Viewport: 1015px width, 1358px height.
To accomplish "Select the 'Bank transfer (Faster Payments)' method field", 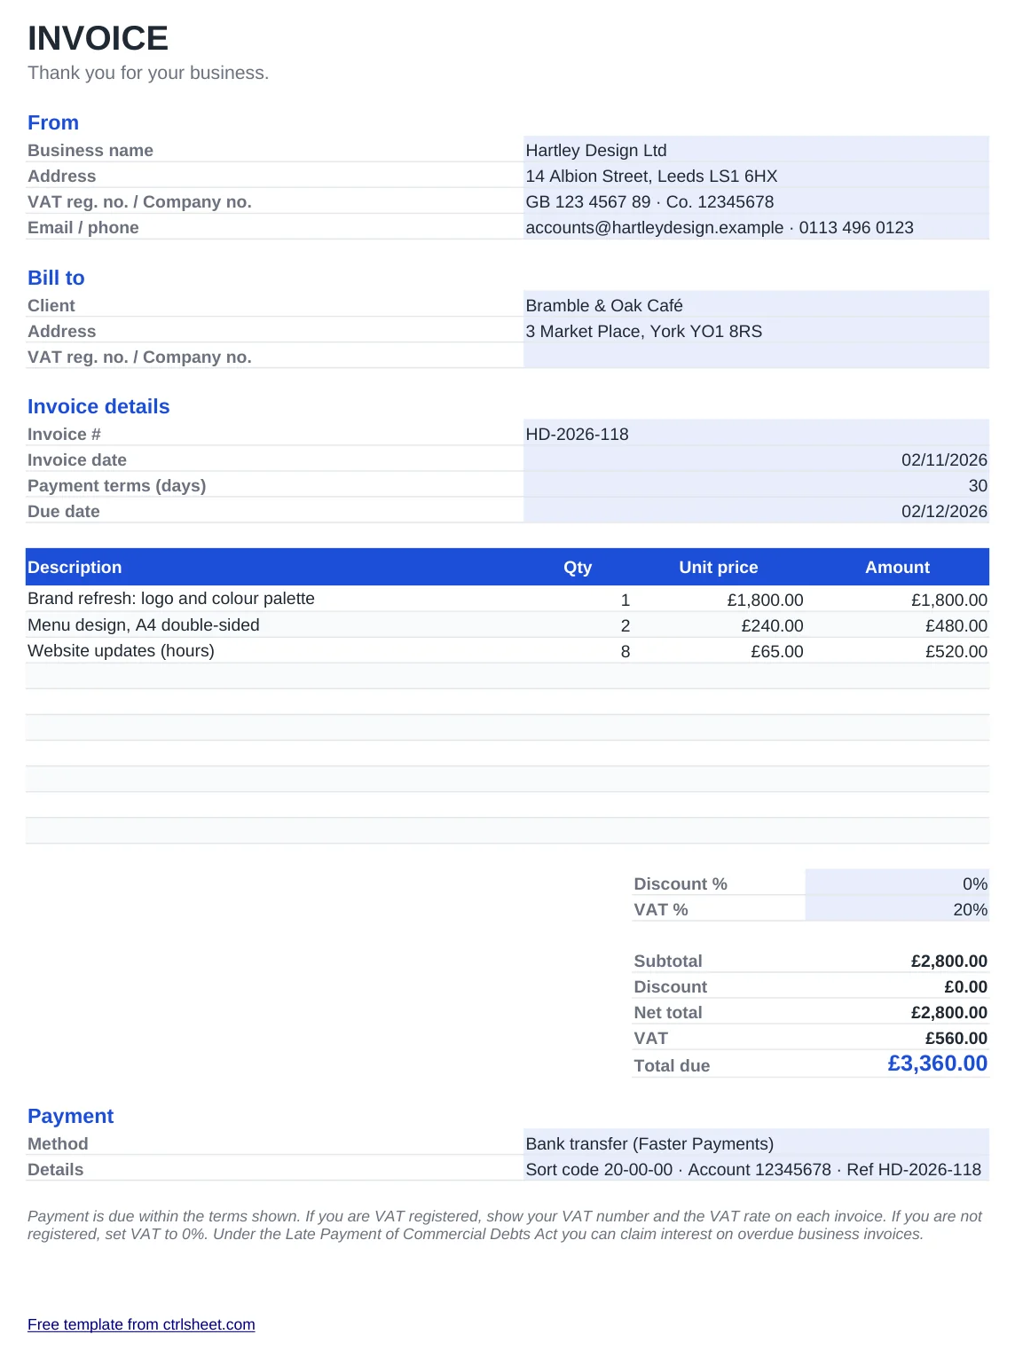I will 756,1143.
